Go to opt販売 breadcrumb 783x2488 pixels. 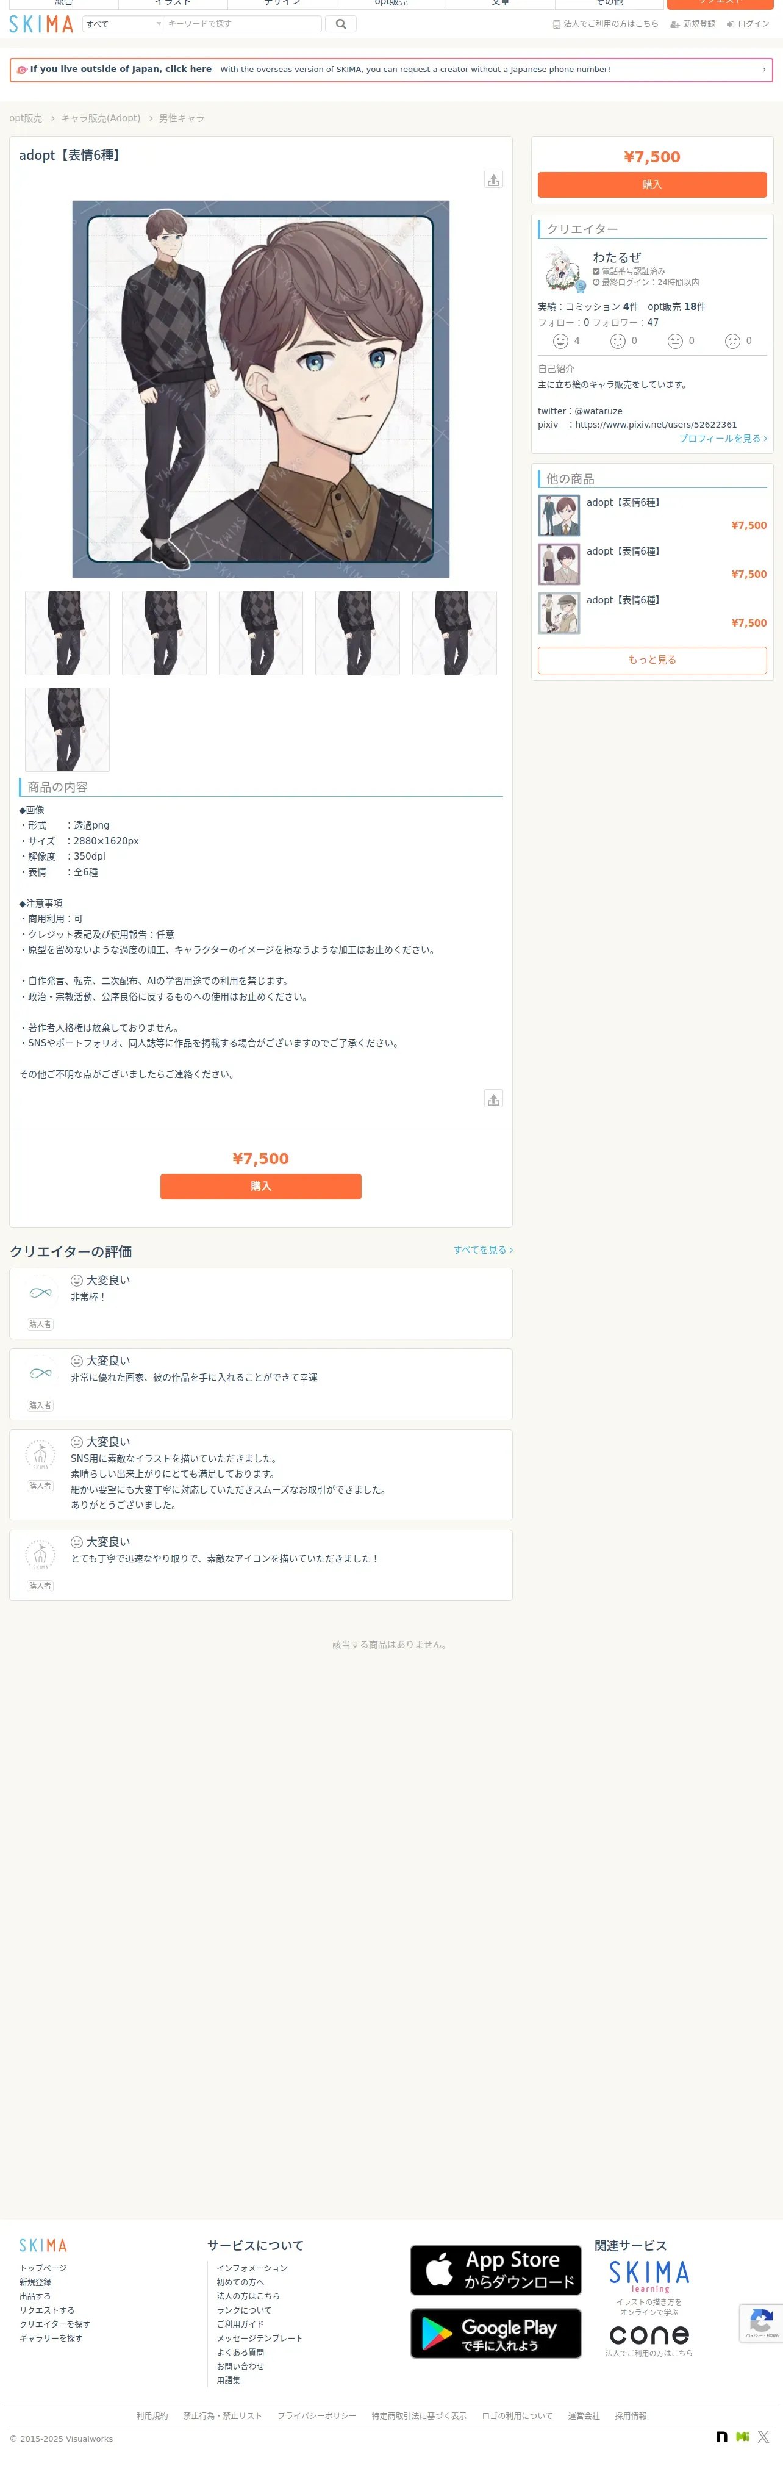pyautogui.click(x=26, y=119)
